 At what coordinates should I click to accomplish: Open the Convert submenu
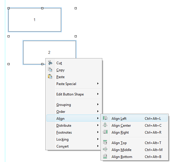pos(74,146)
